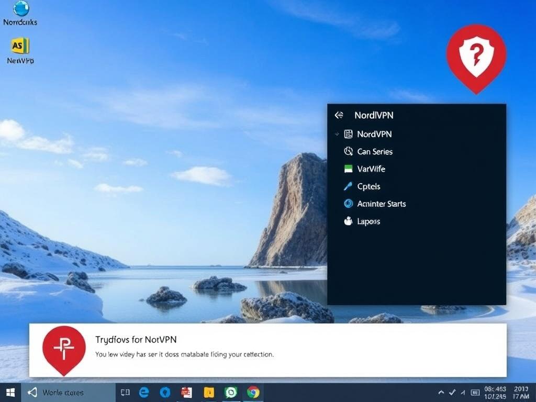Screen dimensions: 536x402
Task: Open the green chat taskbar app
Action: [x=231, y=393]
